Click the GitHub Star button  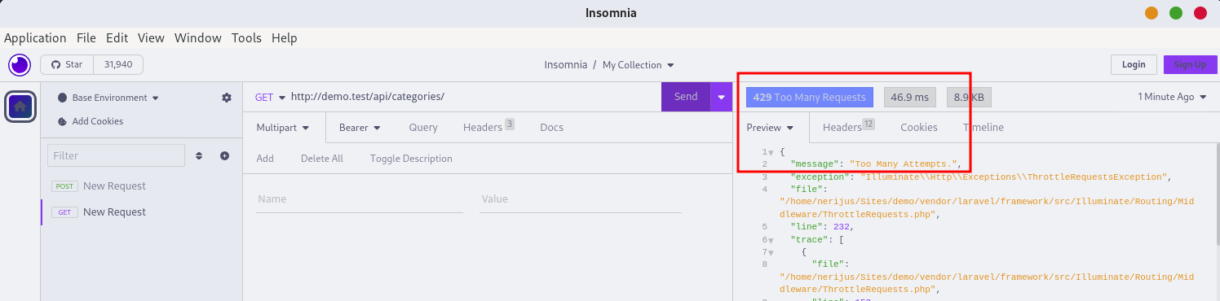(x=67, y=64)
